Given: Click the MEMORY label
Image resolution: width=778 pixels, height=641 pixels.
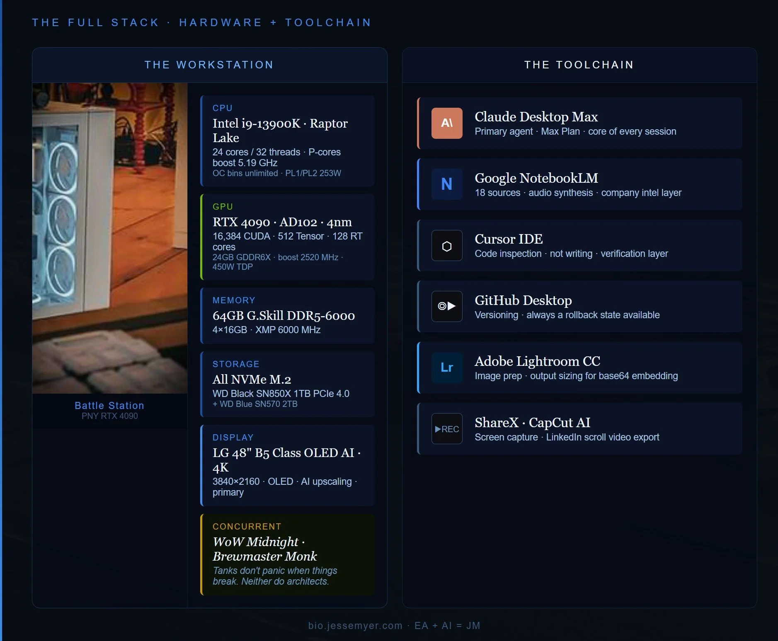Looking at the screenshot, I should 234,300.
